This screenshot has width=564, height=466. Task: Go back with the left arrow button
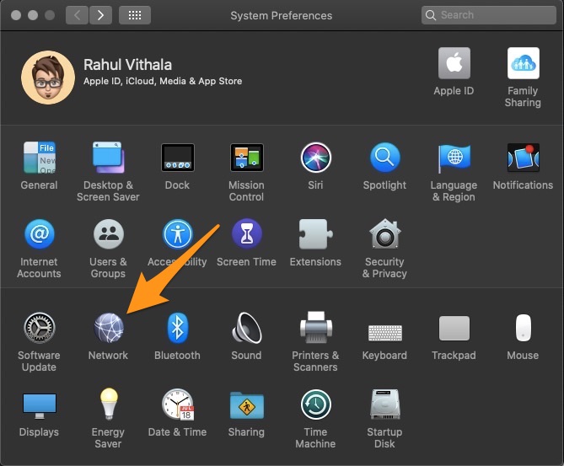coord(77,15)
